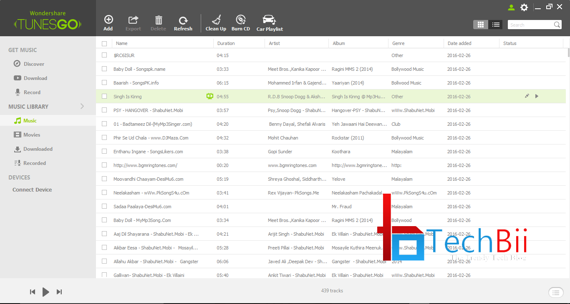Refresh the music library
570x304 pixels.
[x=183, y=23]
